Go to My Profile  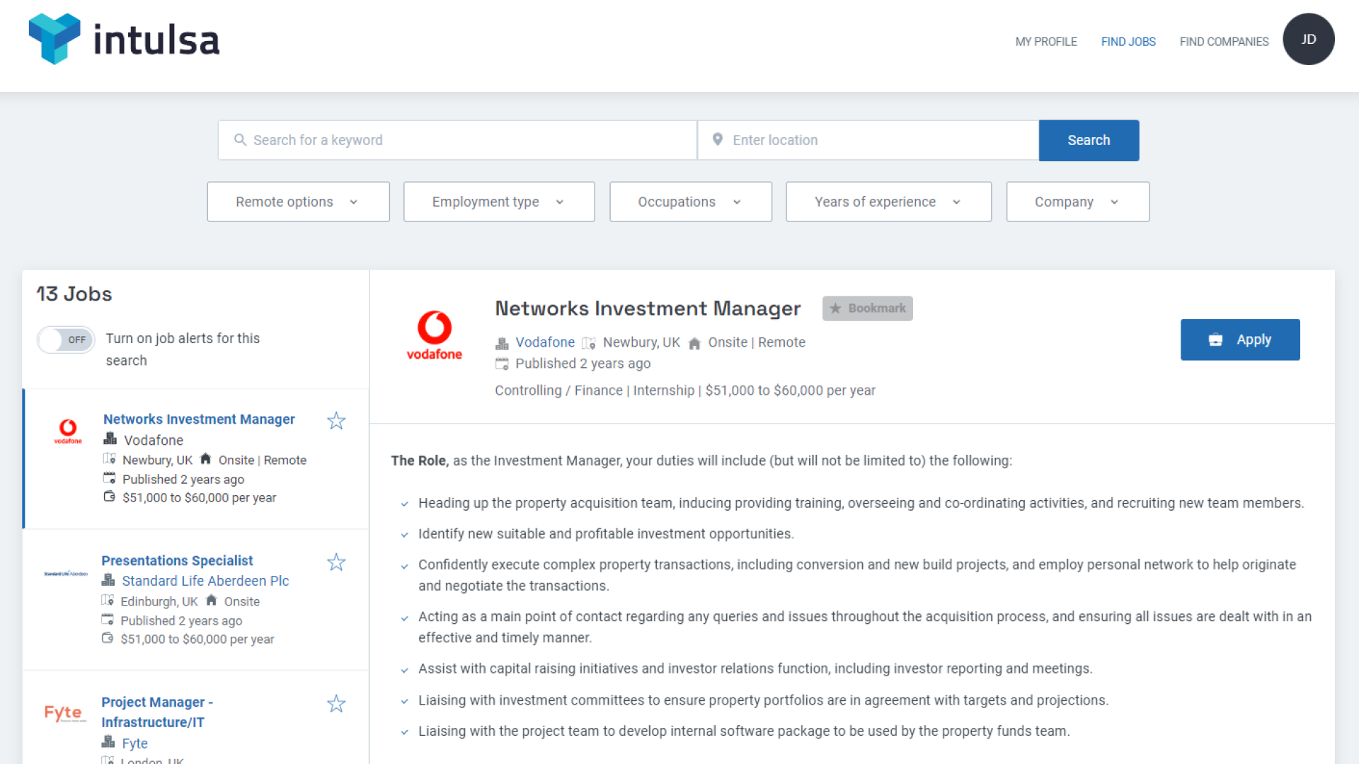tap(1045, 42)
